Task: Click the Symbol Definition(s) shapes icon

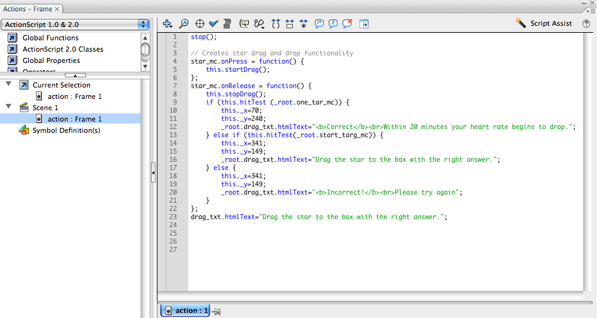Action: click(x=24, y=130)
